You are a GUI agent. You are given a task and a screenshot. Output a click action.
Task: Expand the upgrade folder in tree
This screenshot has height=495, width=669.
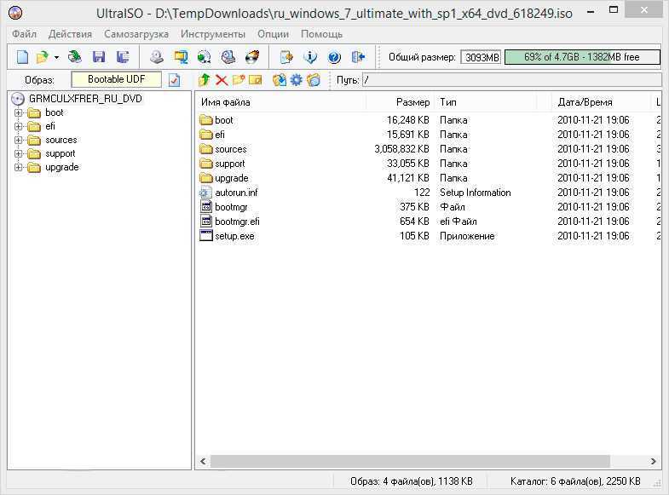[19, 168]
